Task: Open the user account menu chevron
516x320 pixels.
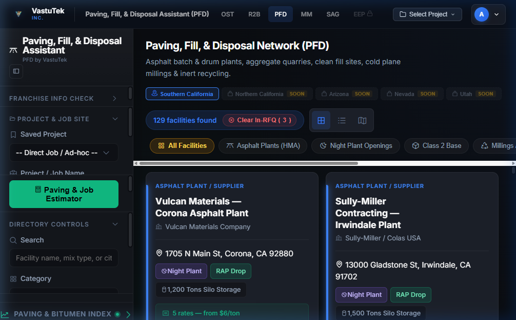Action: tap(497, 14)
